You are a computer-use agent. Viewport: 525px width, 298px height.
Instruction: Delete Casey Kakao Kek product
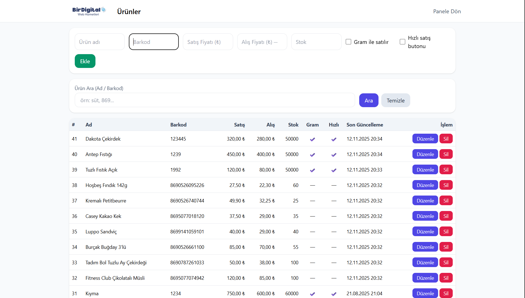[446, 216]
